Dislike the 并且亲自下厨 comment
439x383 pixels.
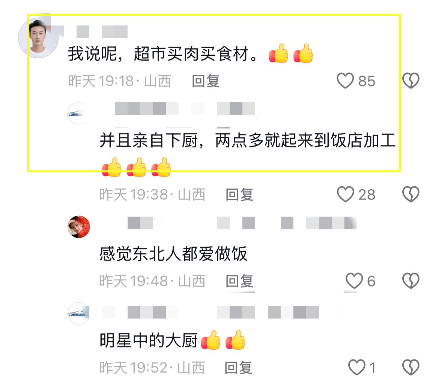(411, 194)
